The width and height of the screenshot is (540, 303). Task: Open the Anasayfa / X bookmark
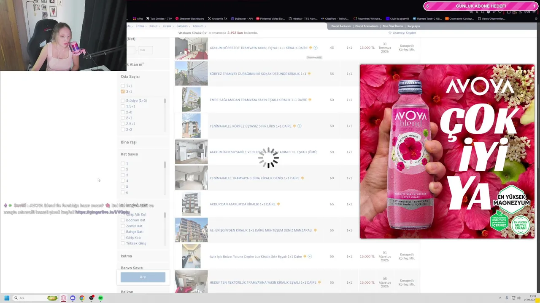(x=217, y=19)
